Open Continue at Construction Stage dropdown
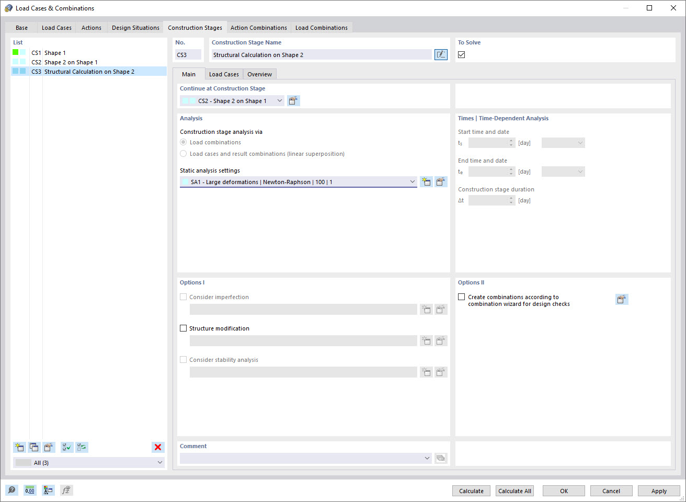Screen dimensions: 686x502 (x=279, y=101)
